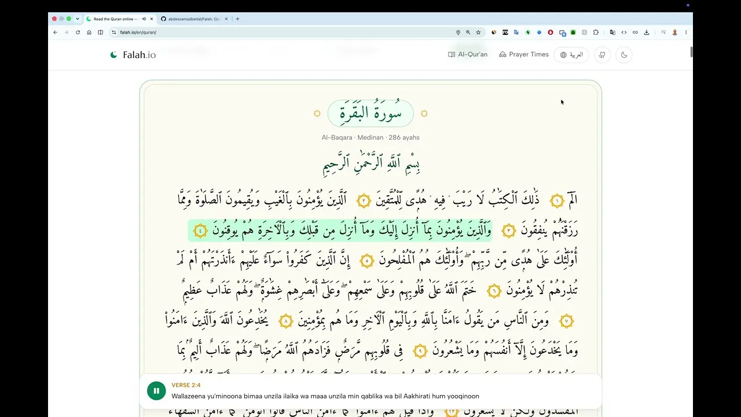Pause the verse recitation playback
The height and width of the screenshot is (417, 741).
156,391
